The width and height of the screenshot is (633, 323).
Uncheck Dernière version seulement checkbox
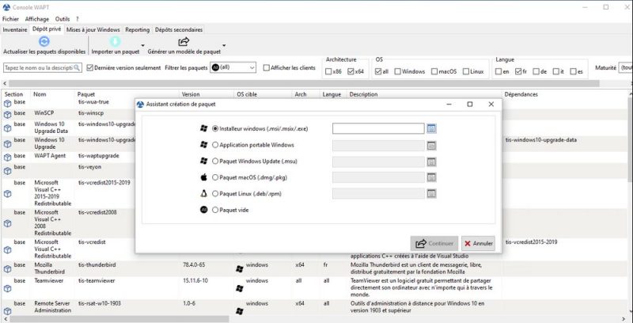(89, 68)
